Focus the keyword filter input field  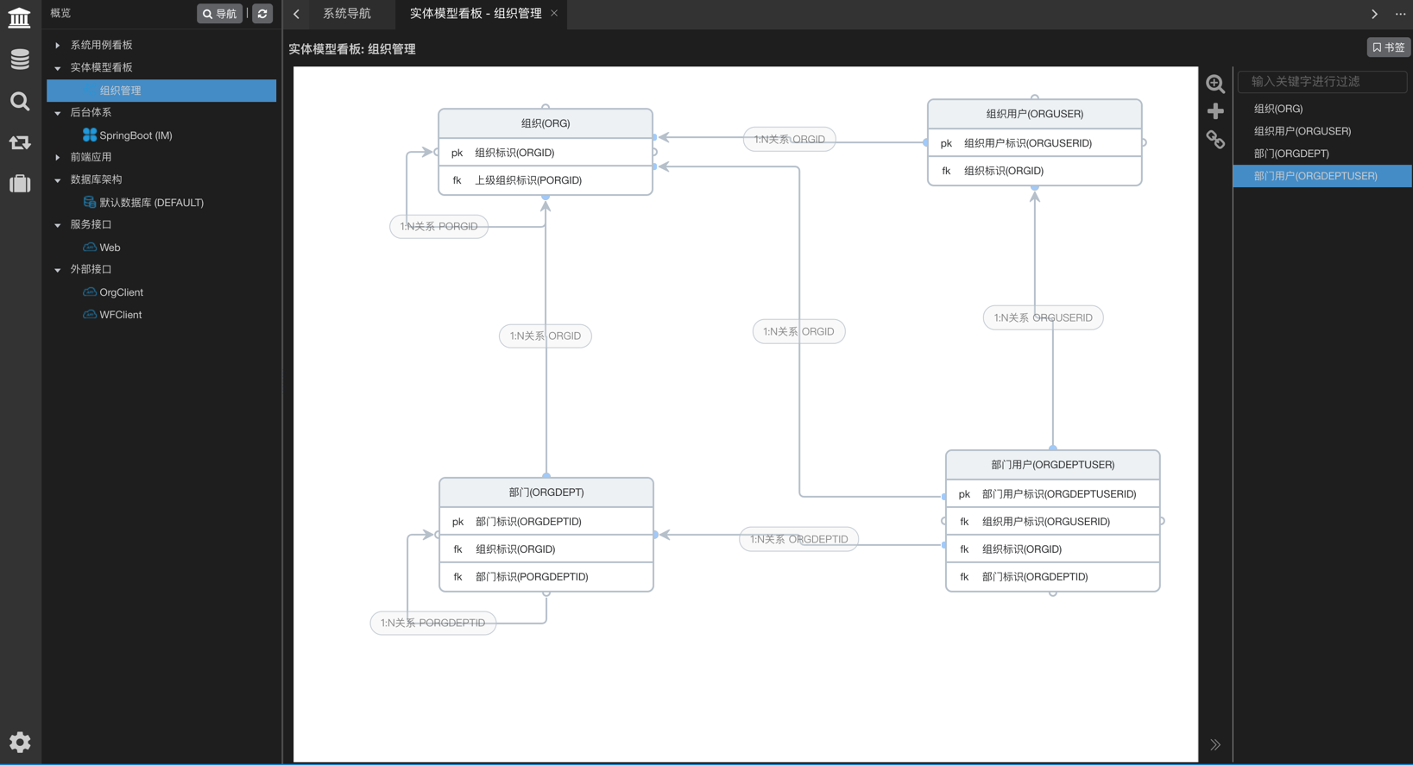coord(1322,81)
